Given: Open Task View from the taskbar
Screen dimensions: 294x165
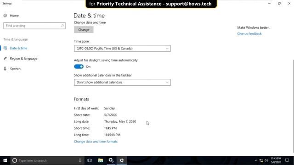Looking at the screenshot, I should 90,160.
